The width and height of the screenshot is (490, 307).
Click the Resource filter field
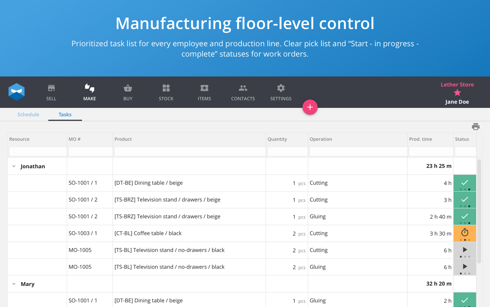38,151
